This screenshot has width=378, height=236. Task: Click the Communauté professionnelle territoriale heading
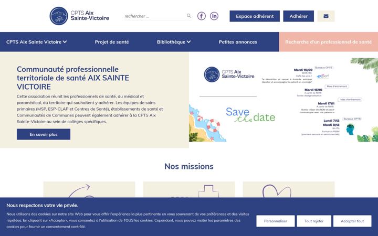coord(73,78)
